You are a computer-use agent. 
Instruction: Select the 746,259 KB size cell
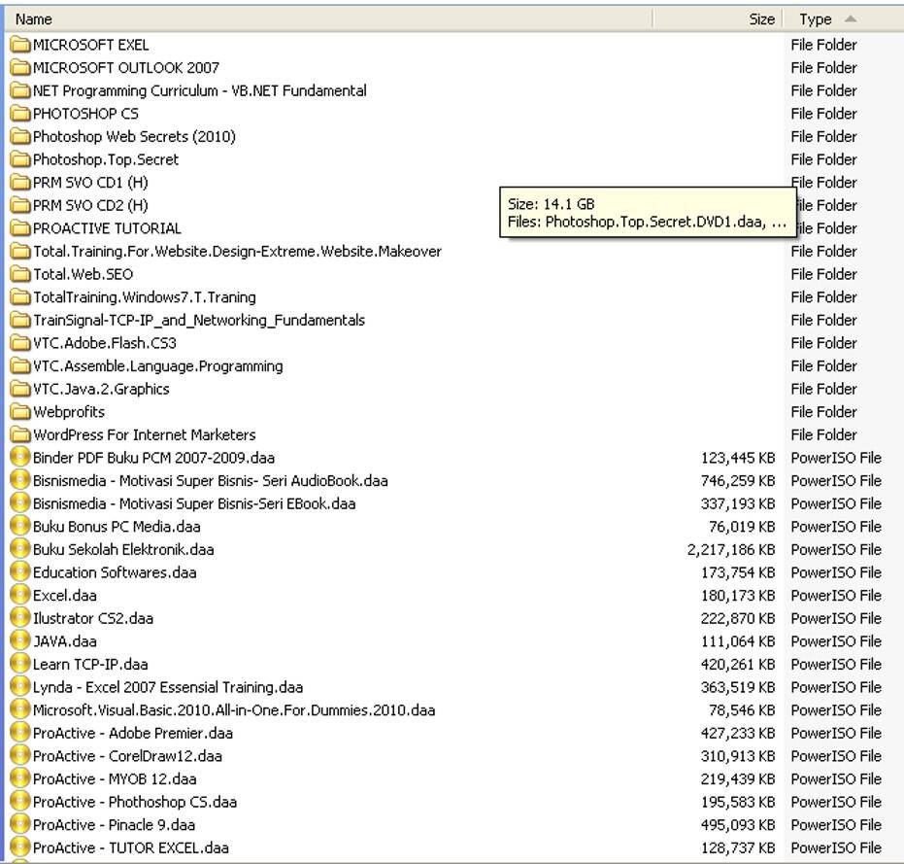pyautogui.click(x=738, y=481)
